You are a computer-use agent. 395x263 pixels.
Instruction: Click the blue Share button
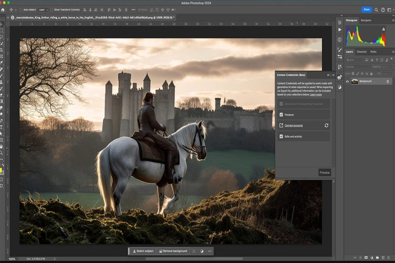[x=366, y=10]
